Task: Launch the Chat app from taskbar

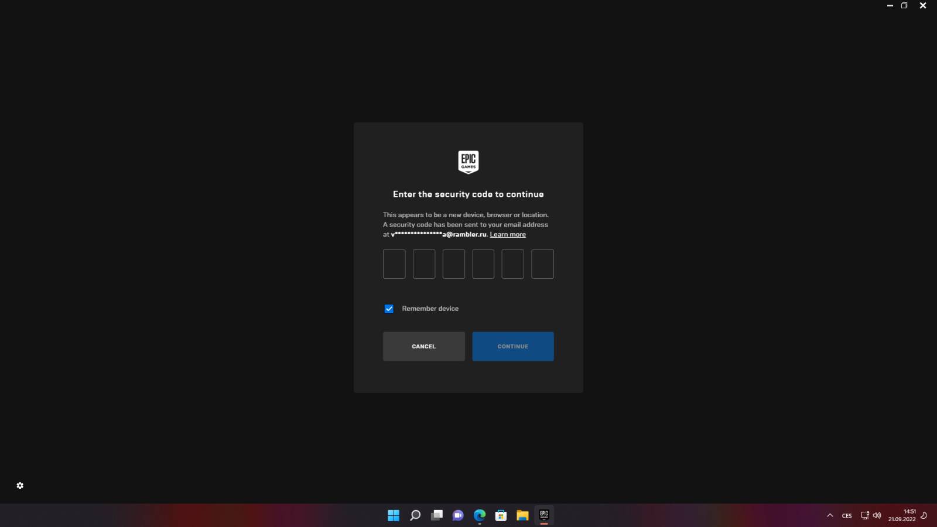Action: 458,515
